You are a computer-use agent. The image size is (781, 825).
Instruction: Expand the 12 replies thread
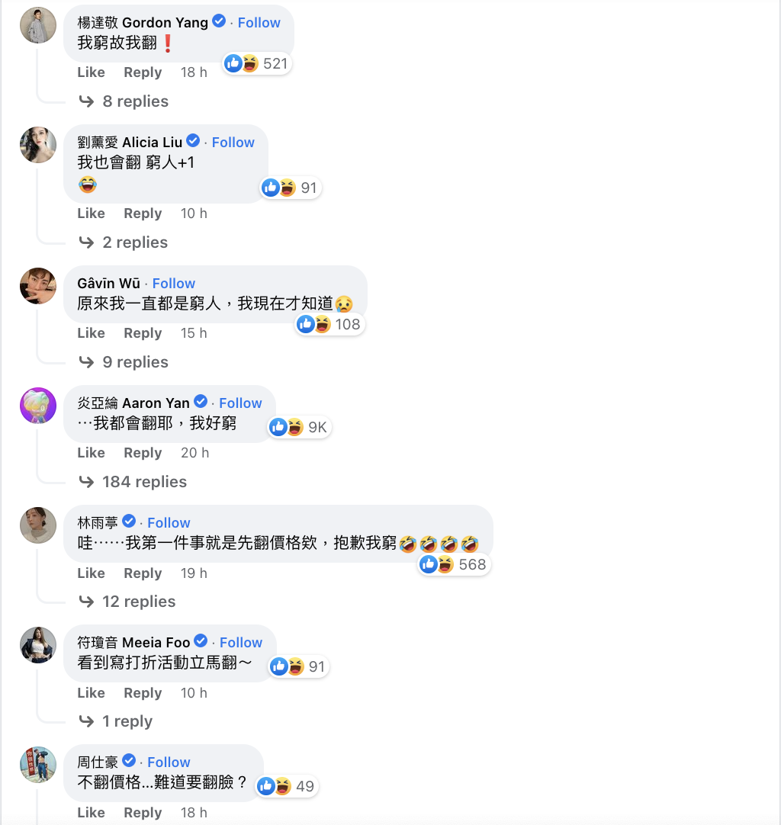[x=138, y=602]
